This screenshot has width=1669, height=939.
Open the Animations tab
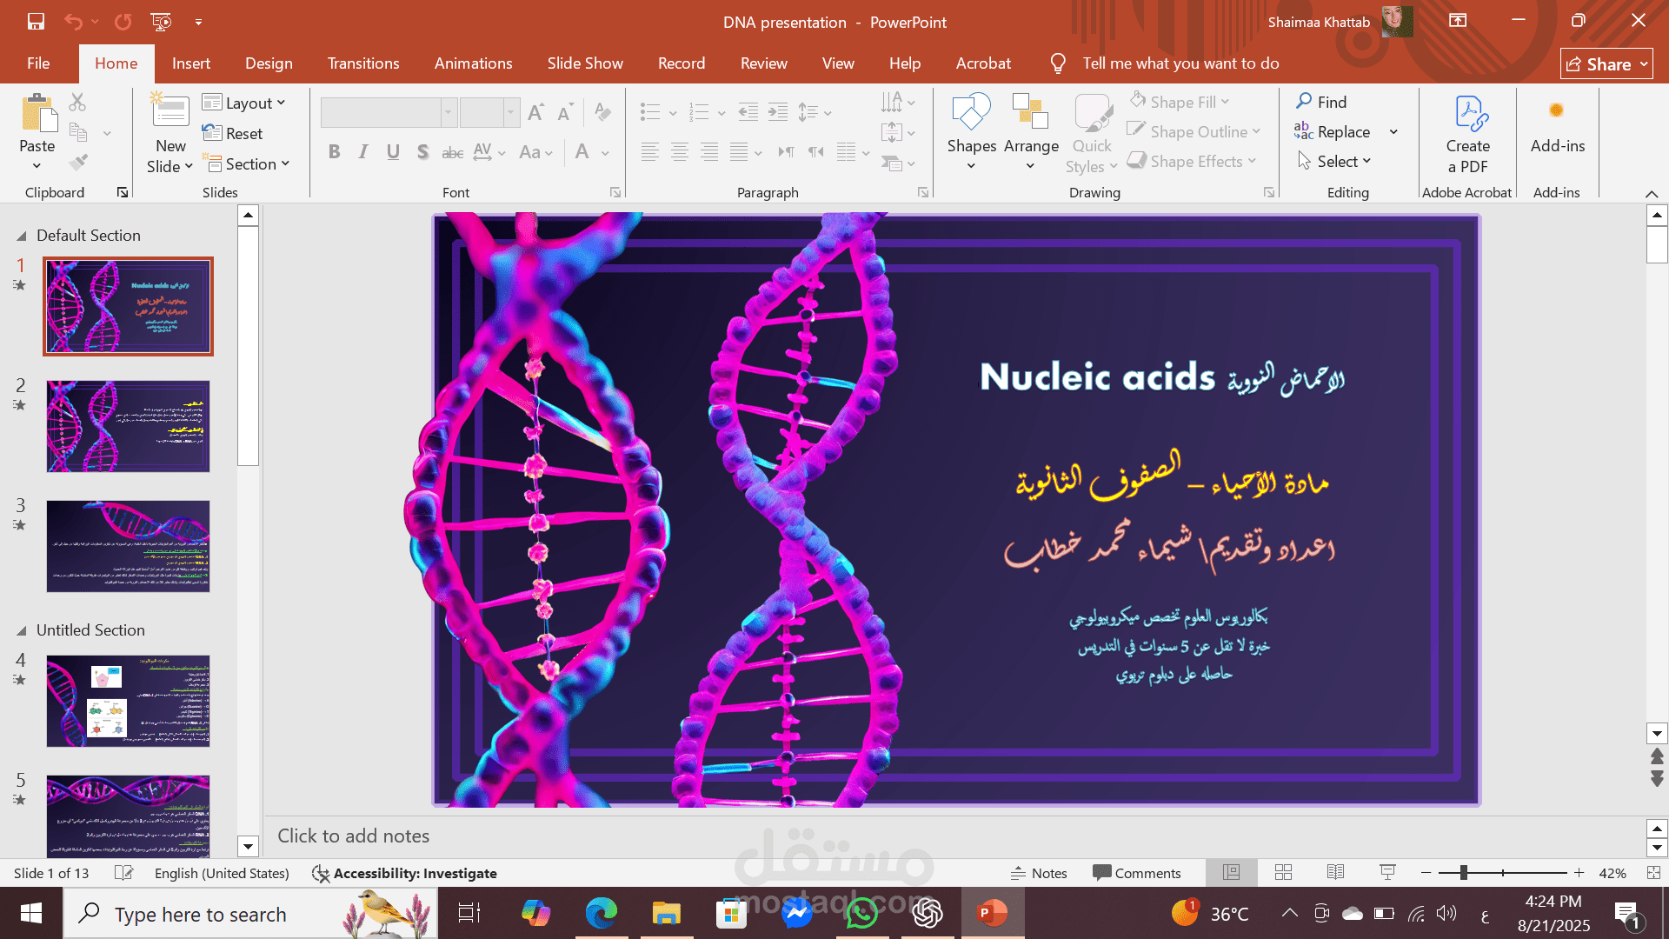pyautogui.click(x=473, y=63)
